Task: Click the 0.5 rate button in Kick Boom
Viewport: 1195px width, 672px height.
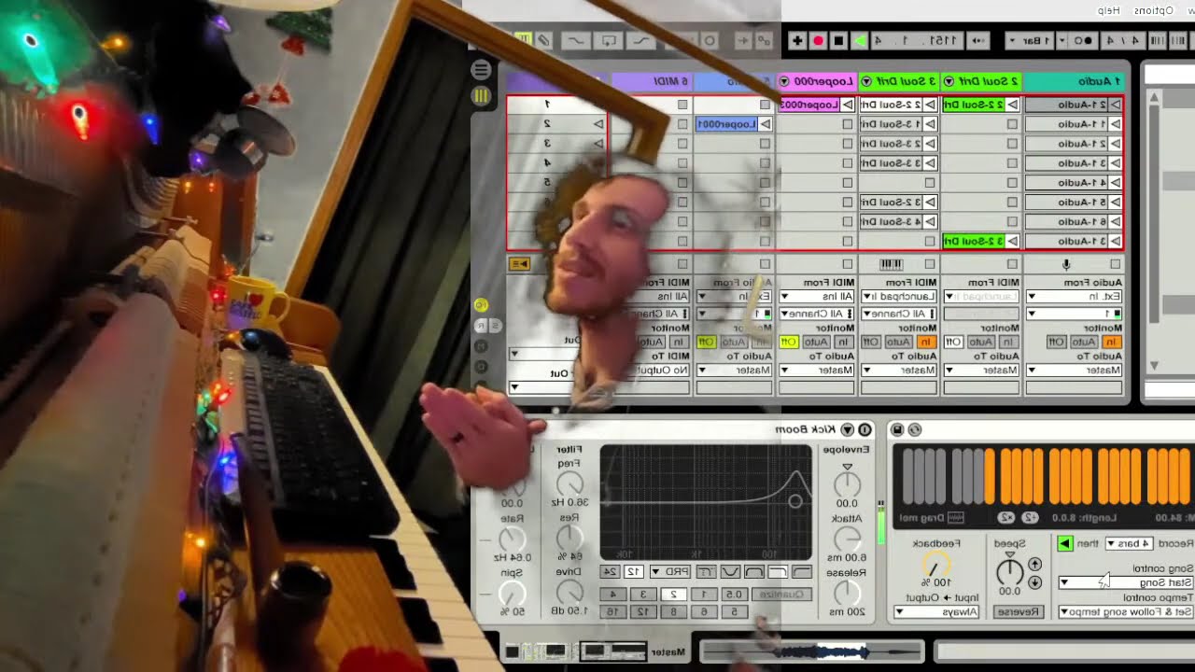Action: [735, 595]
